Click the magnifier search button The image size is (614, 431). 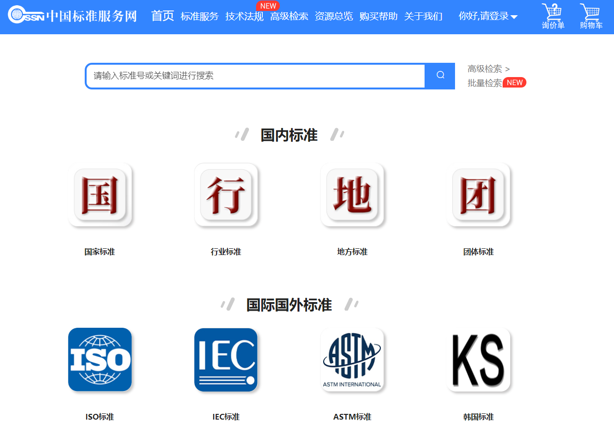(440, 75)
